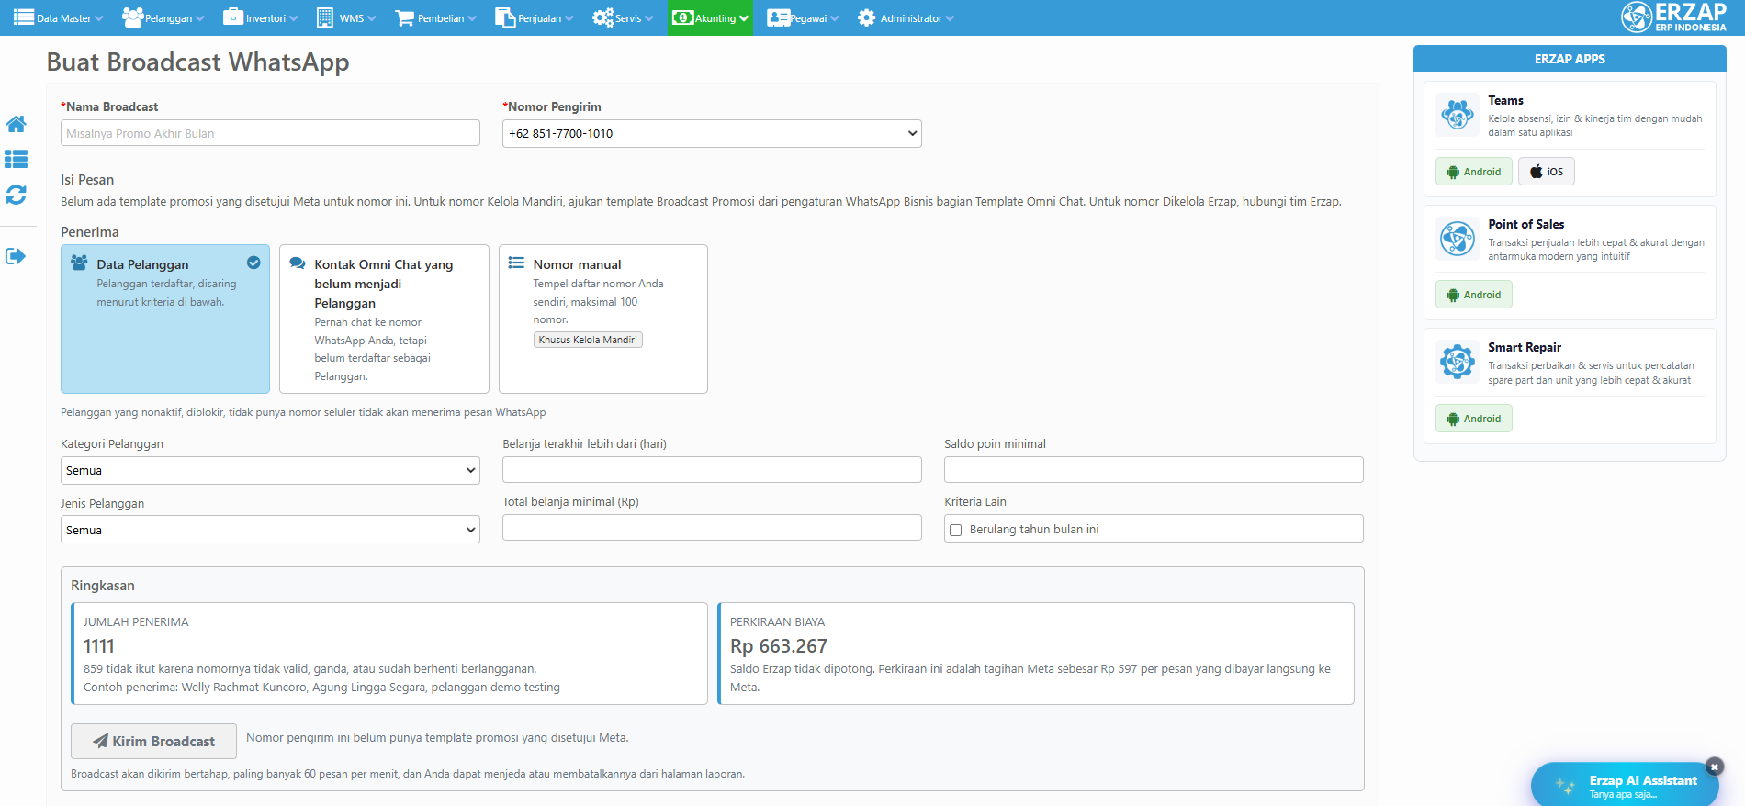Click the Total belanja minimal field

(712, 527)
